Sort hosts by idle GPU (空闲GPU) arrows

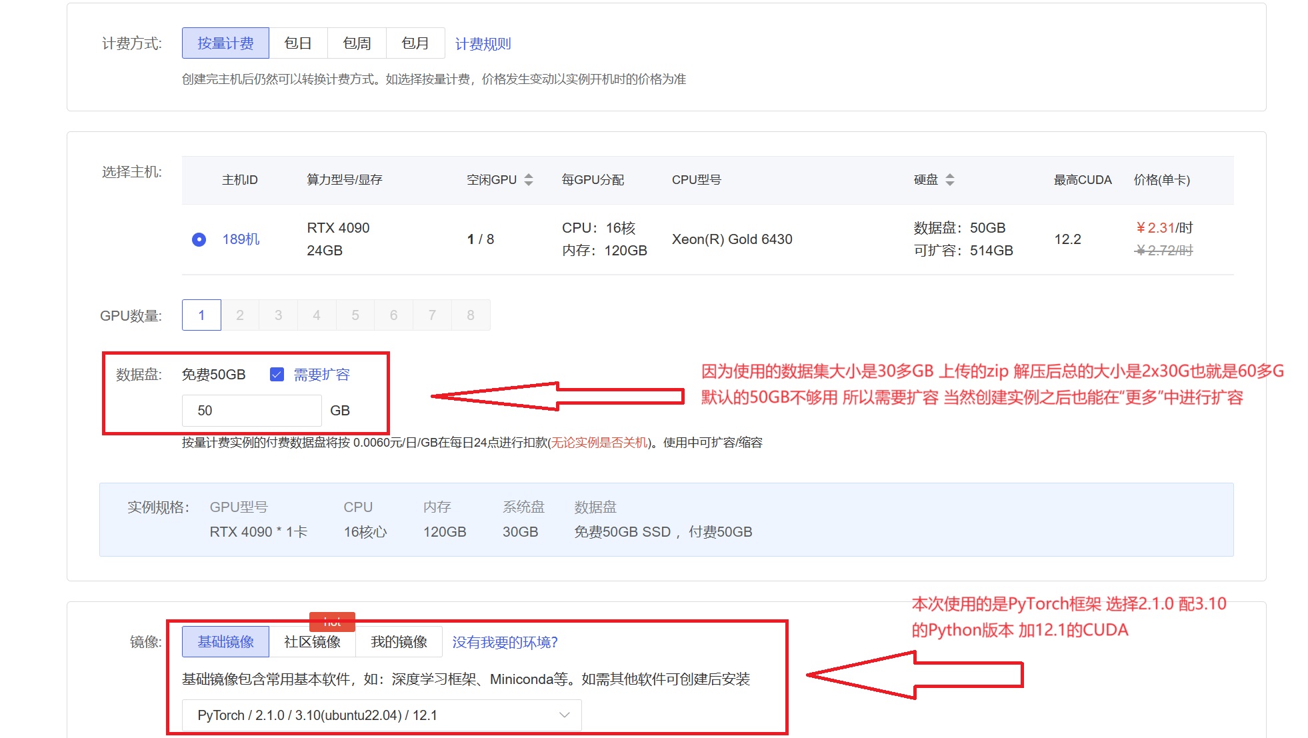pyautogui.click(x=529, y=179)
